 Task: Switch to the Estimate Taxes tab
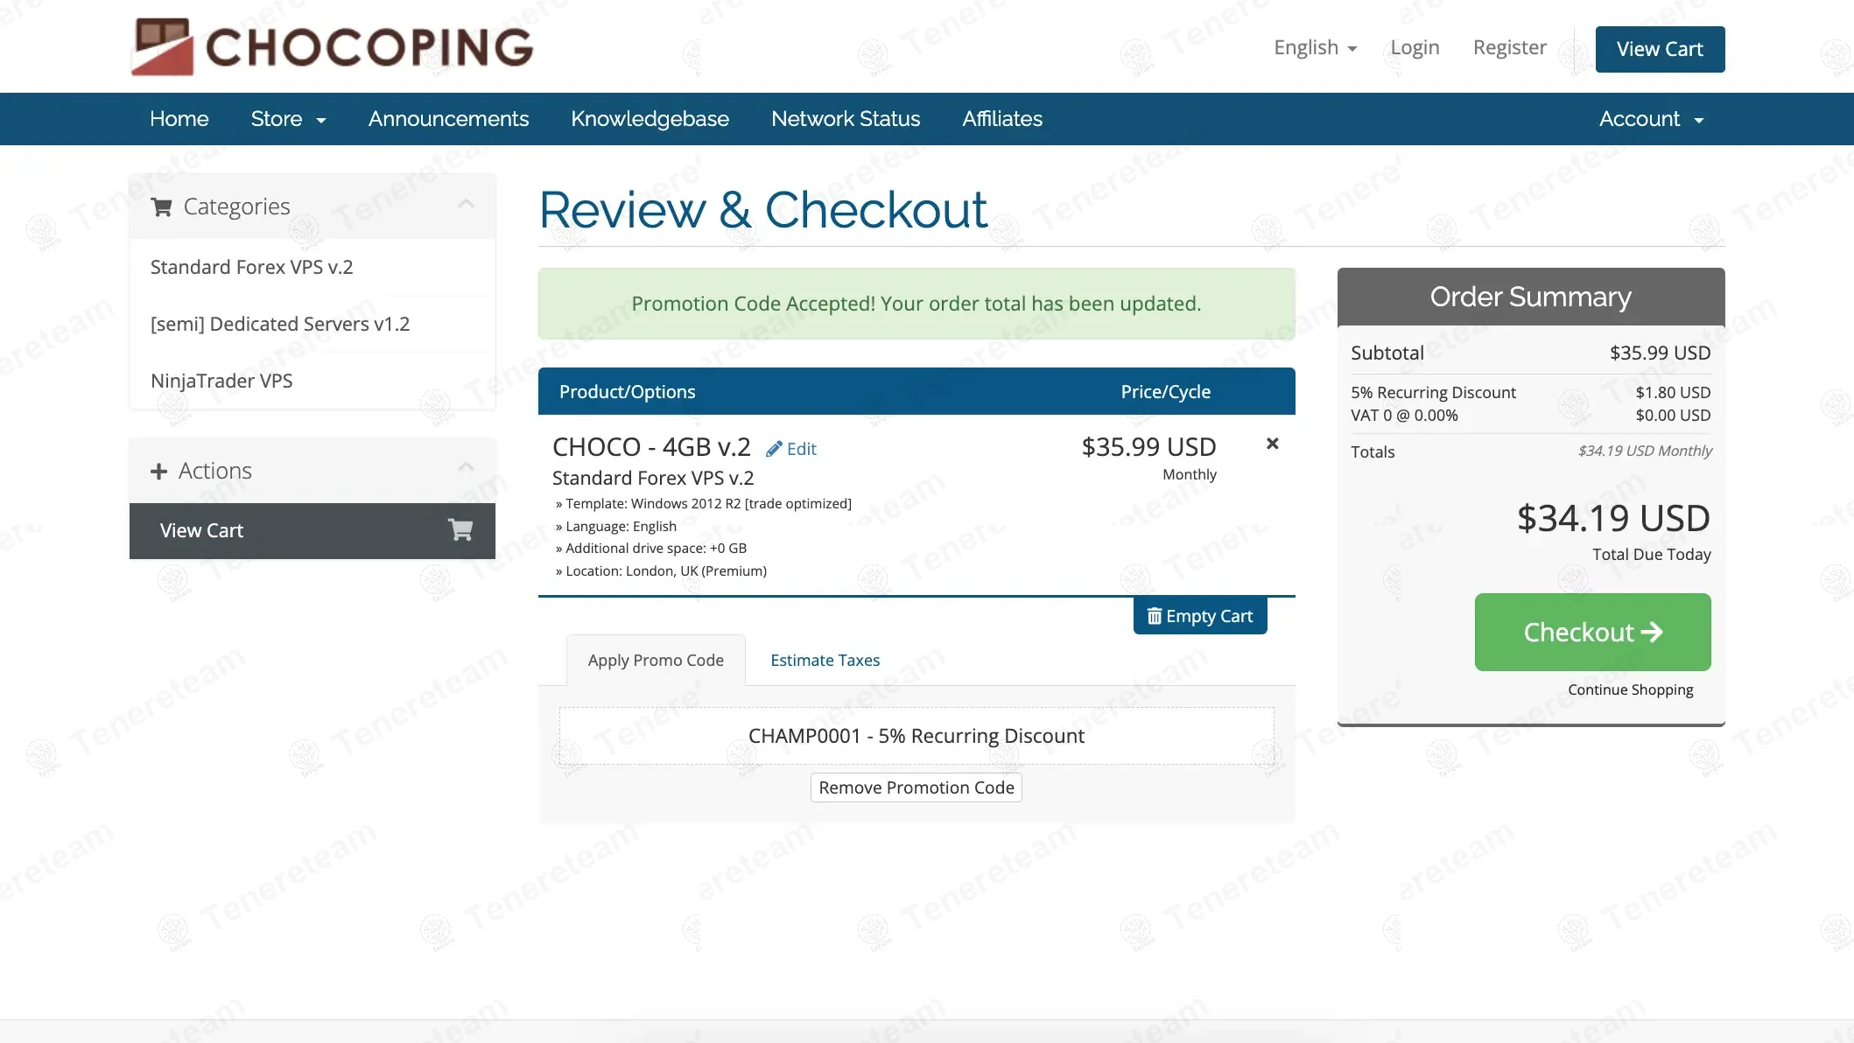825,660
